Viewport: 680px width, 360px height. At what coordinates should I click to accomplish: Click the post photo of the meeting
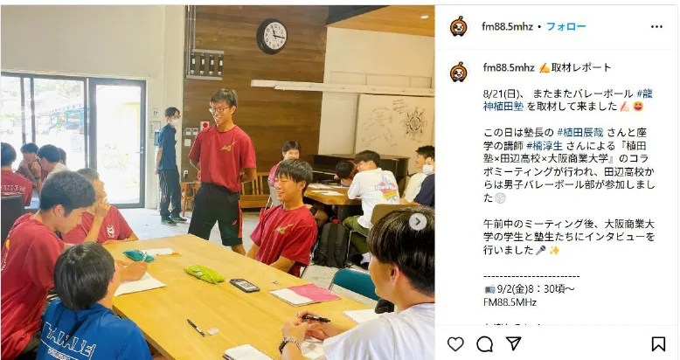coord(218,182)
